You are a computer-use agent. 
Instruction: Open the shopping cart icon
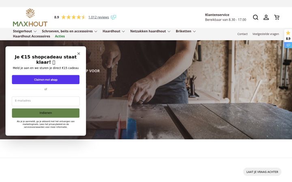pos(277,17)
